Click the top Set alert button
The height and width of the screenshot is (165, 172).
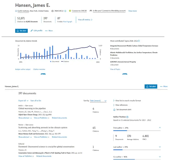coord(21,31)
